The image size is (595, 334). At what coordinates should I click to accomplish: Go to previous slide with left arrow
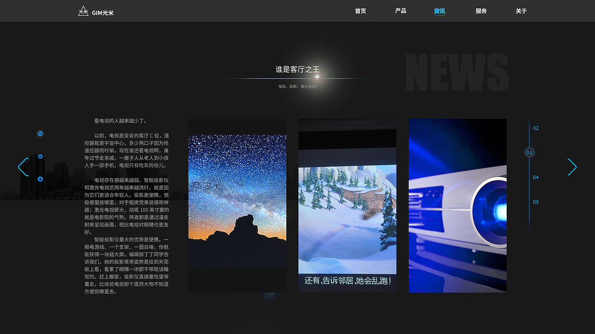click(x=23, y=167)
